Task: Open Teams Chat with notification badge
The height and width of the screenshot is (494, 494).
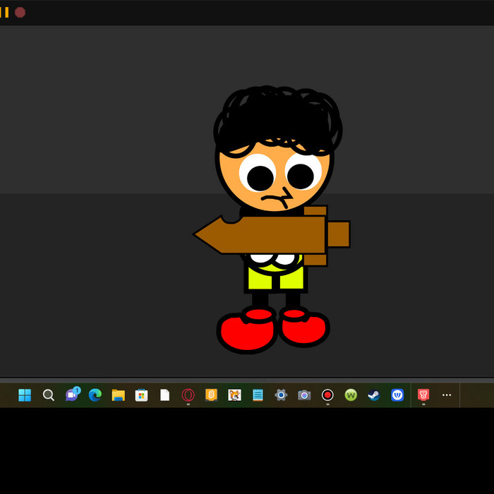Action: (71, 395)
